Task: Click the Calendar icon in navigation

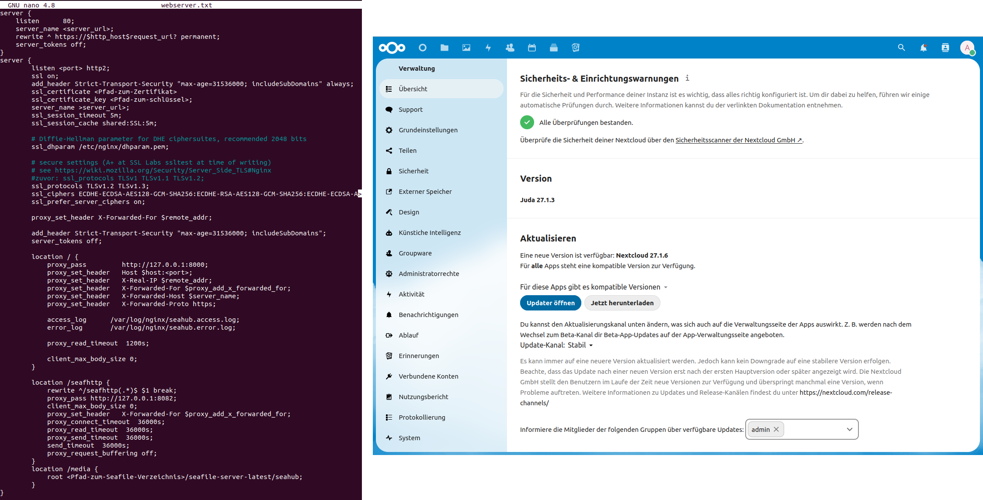Action: (532, 48)
